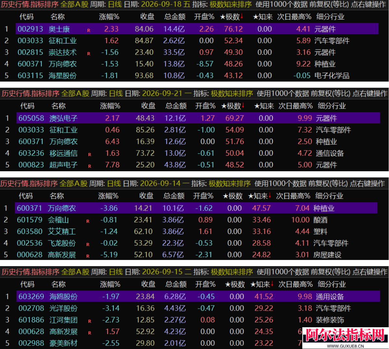
Task: Click 细分行业 header in the 2026-09-14 table
Action: pos(329,196)
